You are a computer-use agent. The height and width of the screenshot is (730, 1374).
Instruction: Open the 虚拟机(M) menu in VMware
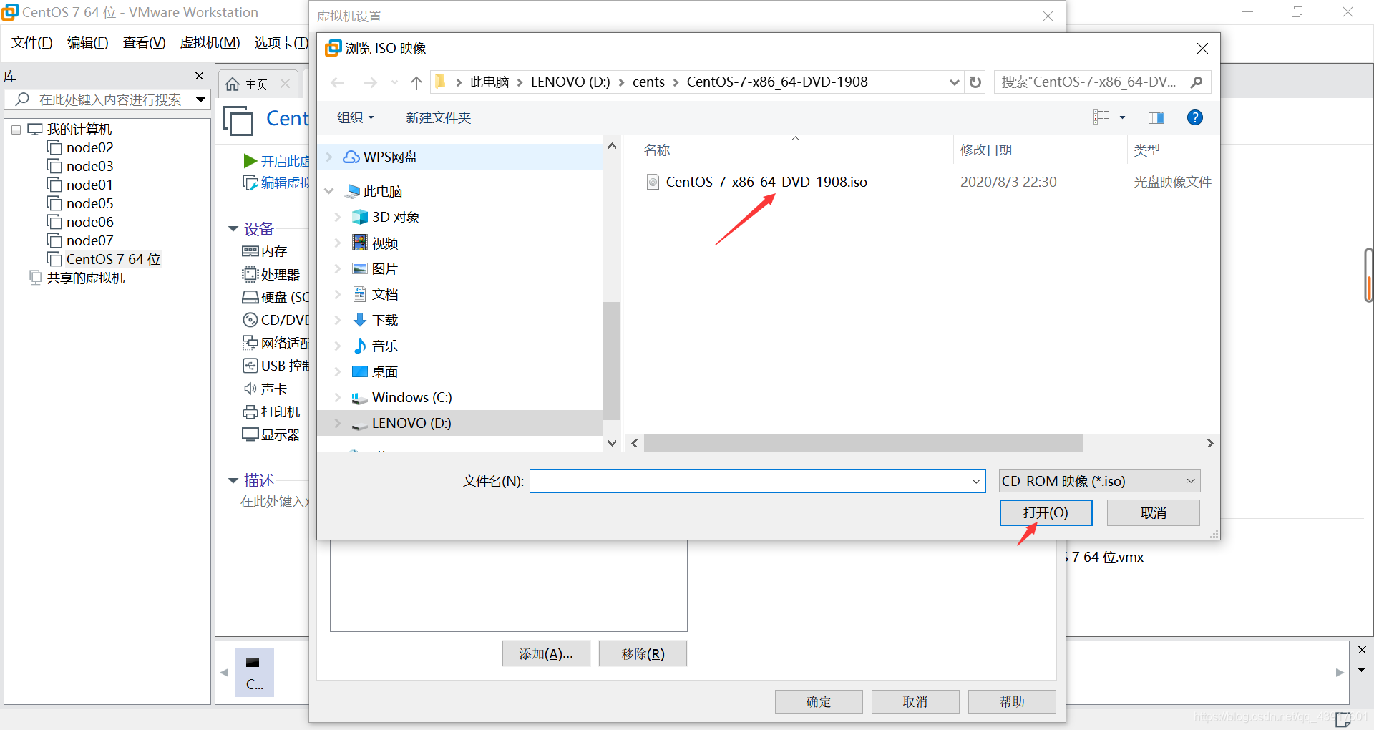point(210,43)
